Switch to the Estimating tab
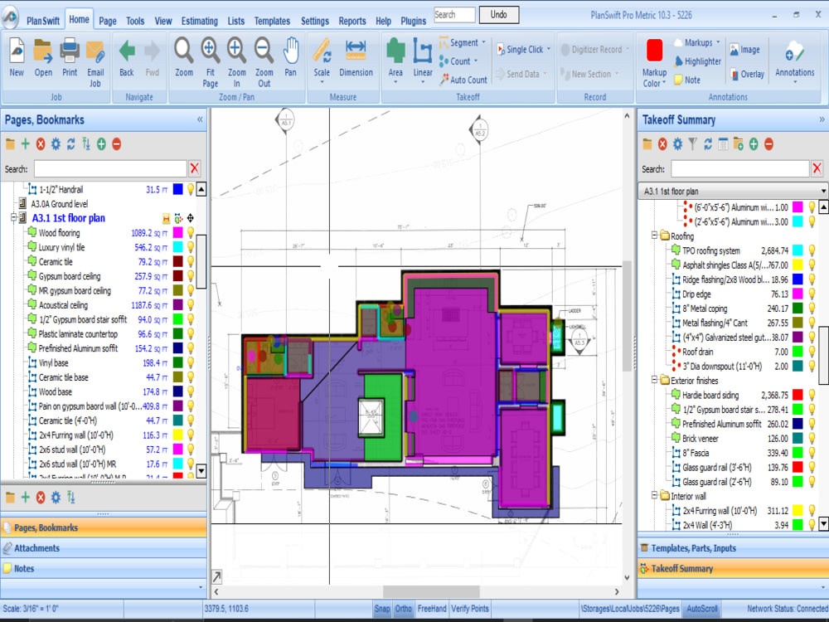The width and height of the screenshot is (829, 622). pyautogui.click(x=199, y=22)
